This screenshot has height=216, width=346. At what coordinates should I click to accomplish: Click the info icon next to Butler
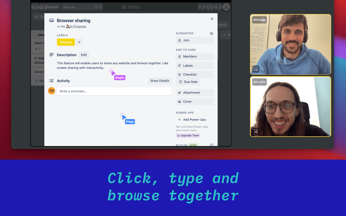(211, 145)
